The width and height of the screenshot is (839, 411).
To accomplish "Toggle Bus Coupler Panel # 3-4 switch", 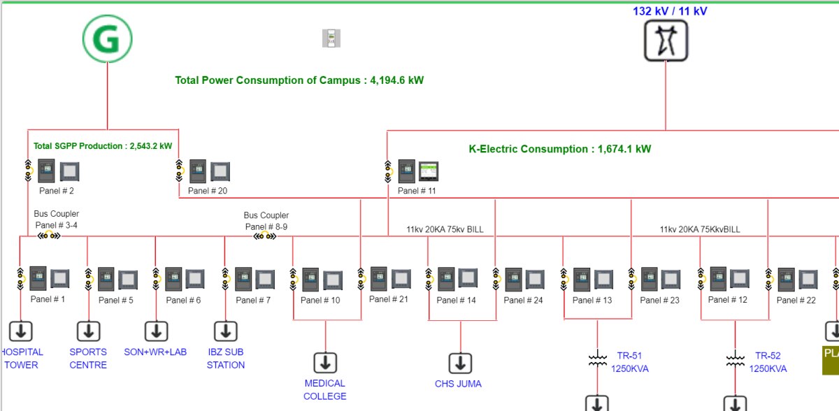I will point(49,236).
